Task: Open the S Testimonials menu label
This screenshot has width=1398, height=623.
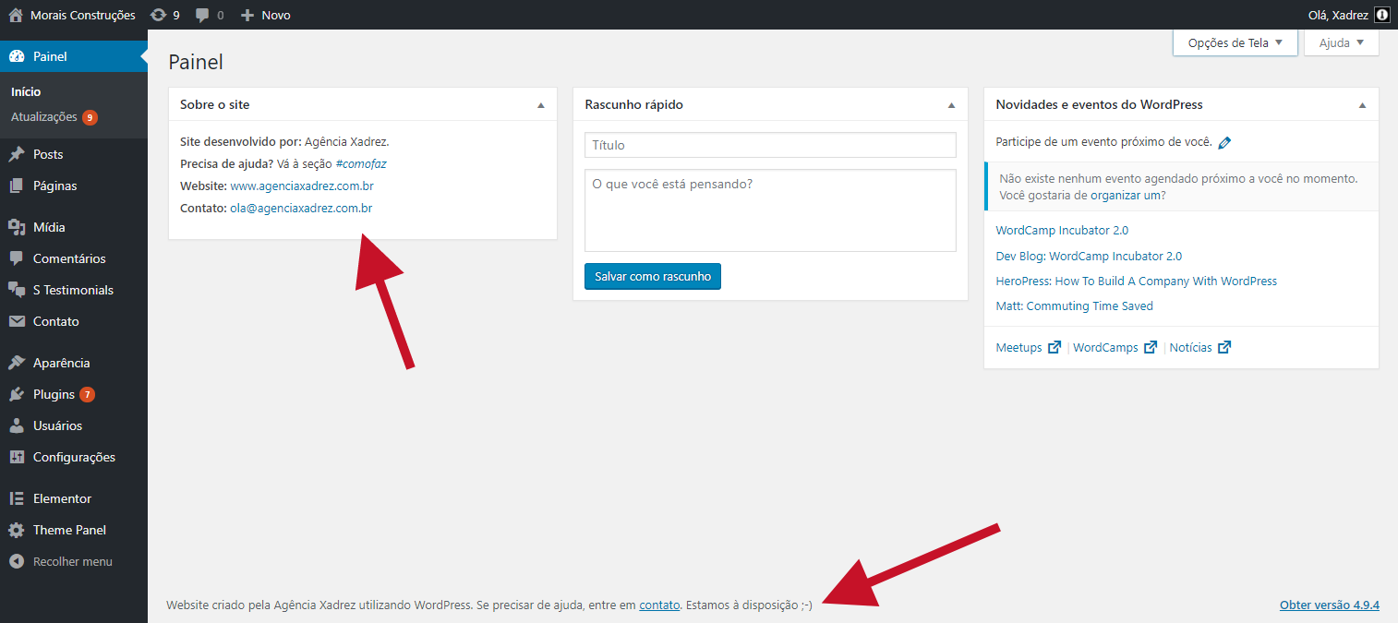Action: tap(73, 290)
